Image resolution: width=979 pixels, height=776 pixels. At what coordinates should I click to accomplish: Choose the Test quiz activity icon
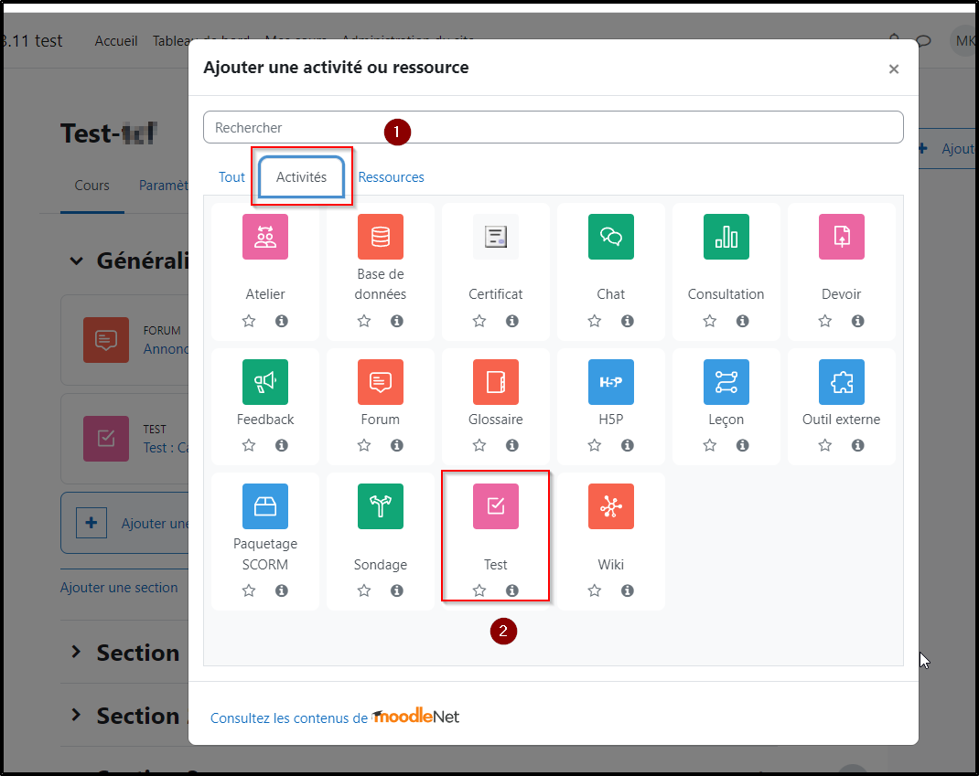pos(496,506)
